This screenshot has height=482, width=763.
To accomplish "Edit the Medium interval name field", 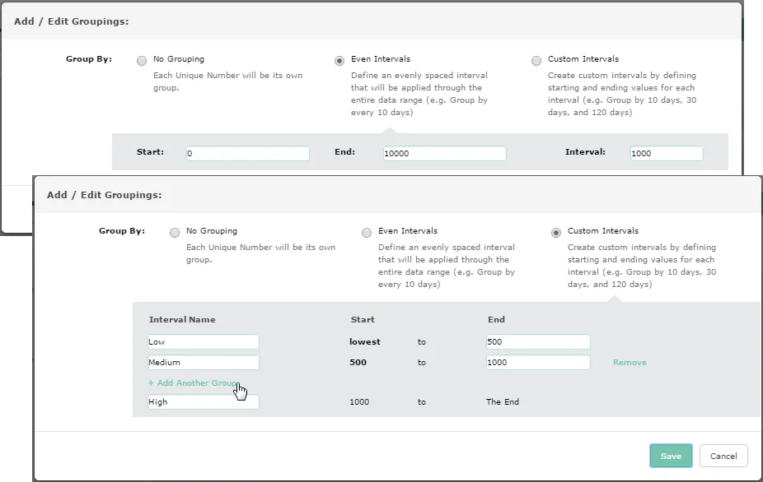I will 204,362.
